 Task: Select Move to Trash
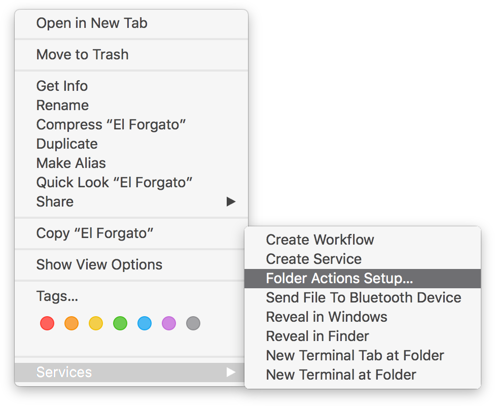coord(131,54)
